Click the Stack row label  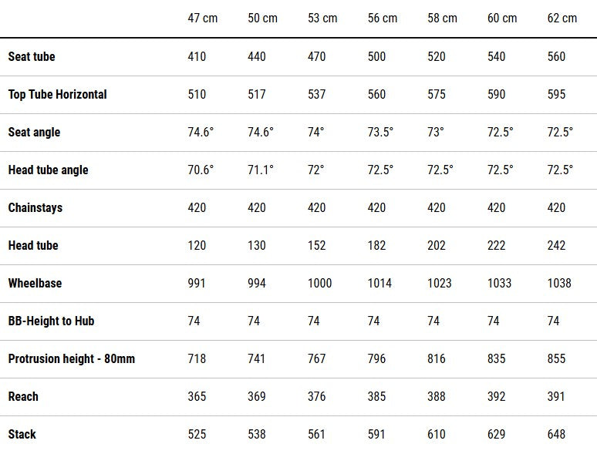(22, 434)
